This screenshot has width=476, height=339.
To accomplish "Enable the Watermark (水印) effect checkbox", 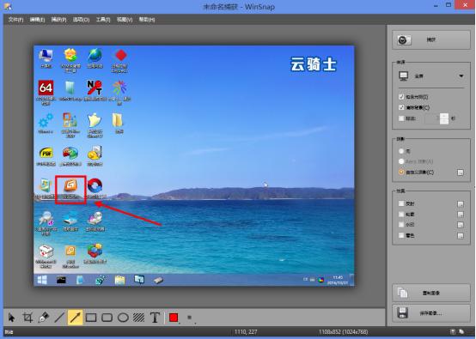I will (401, 225).
